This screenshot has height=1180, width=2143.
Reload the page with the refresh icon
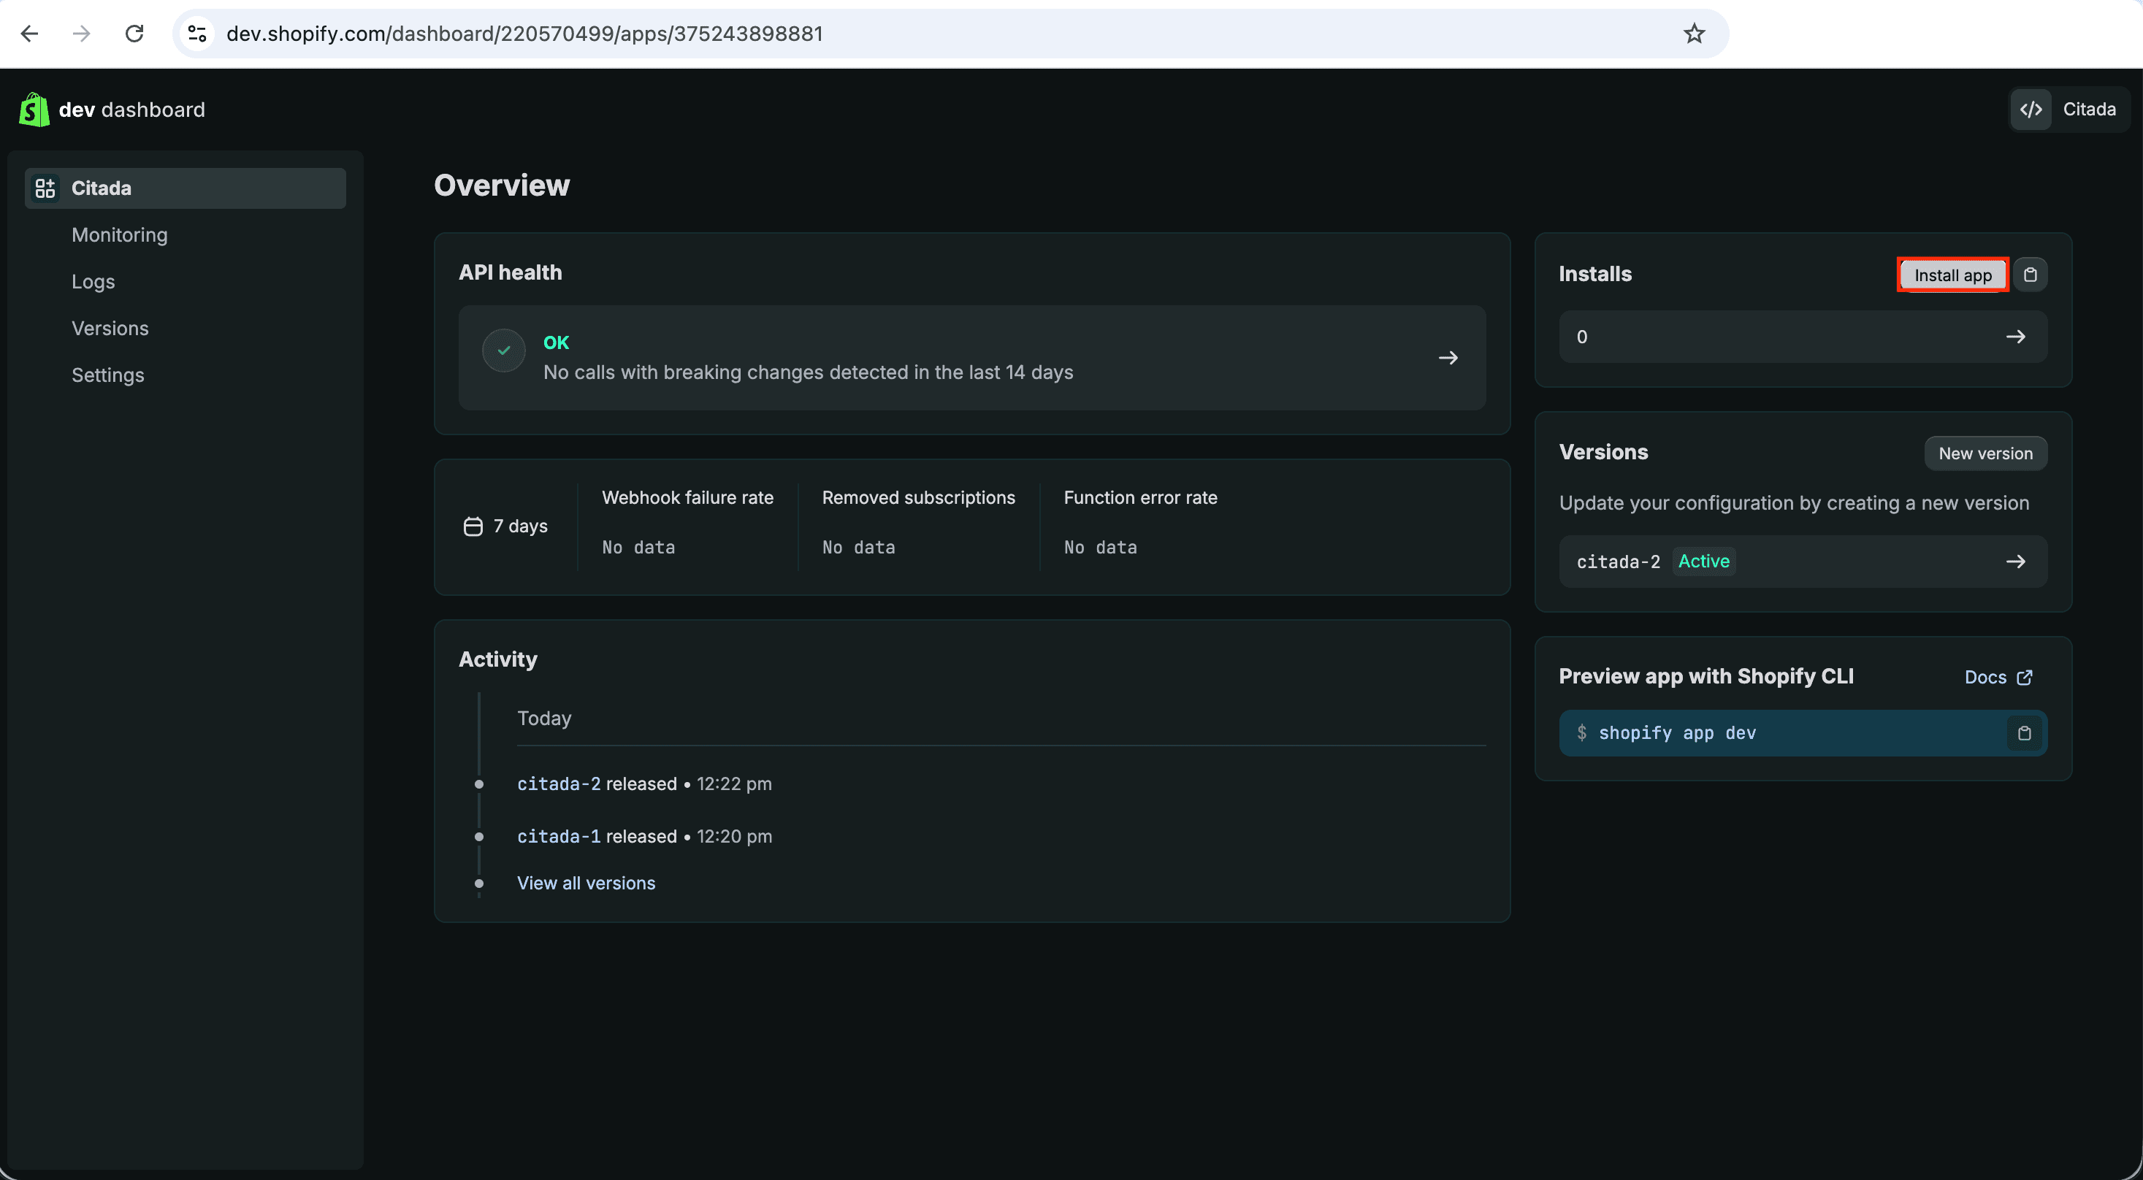coord(134,34)
